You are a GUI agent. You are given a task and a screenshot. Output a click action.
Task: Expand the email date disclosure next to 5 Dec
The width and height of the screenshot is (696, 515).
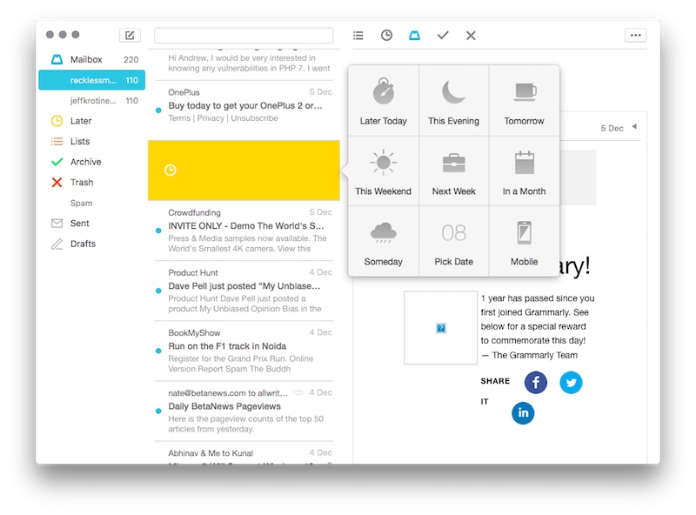click(636, 127)
